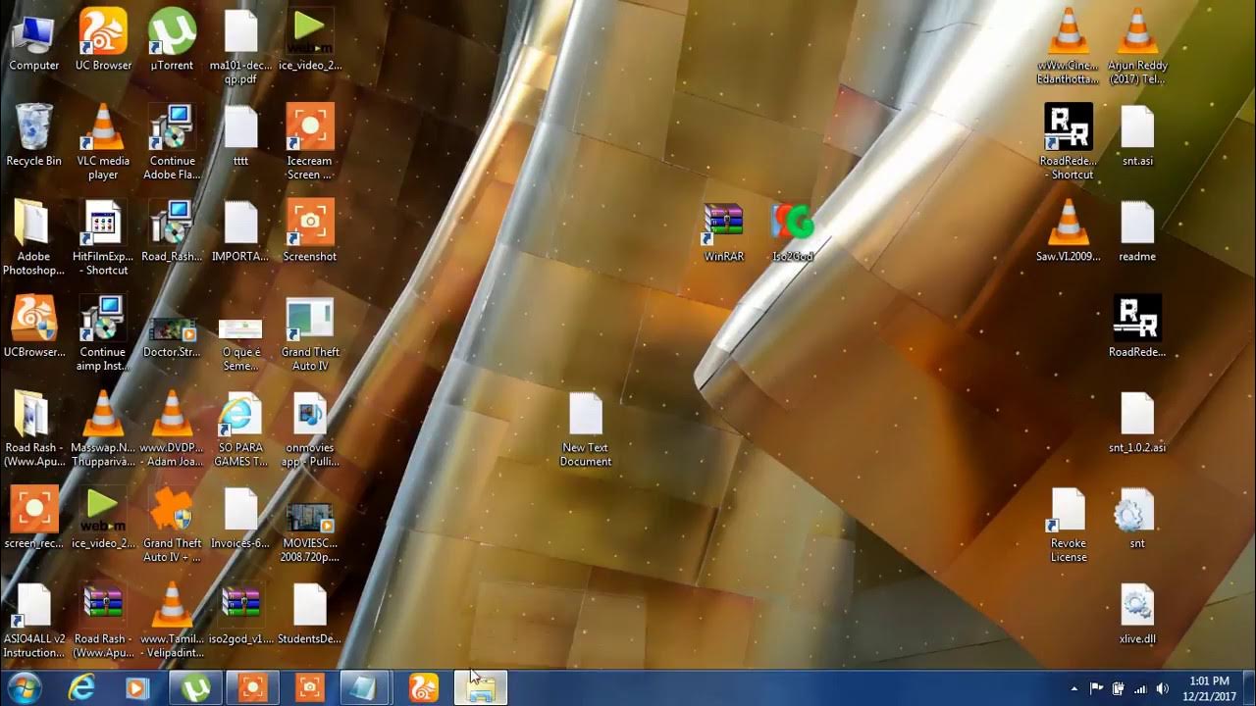Select the ma101-dec... qp.pdf file
This screenshot has width=1256, height=706.
pyautogui.click(x=240, y=47)
